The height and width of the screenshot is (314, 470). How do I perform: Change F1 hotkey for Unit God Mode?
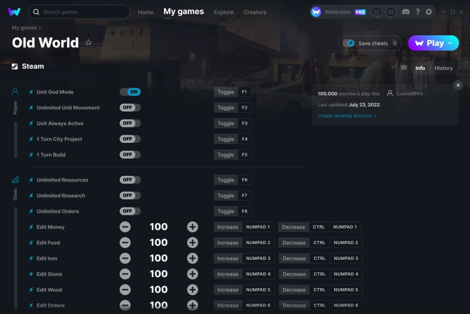tap(244, 92)
